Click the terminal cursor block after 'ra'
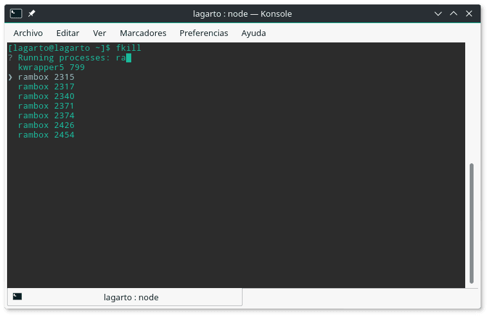The image size is (489, 317). click(x=129, y=58)
